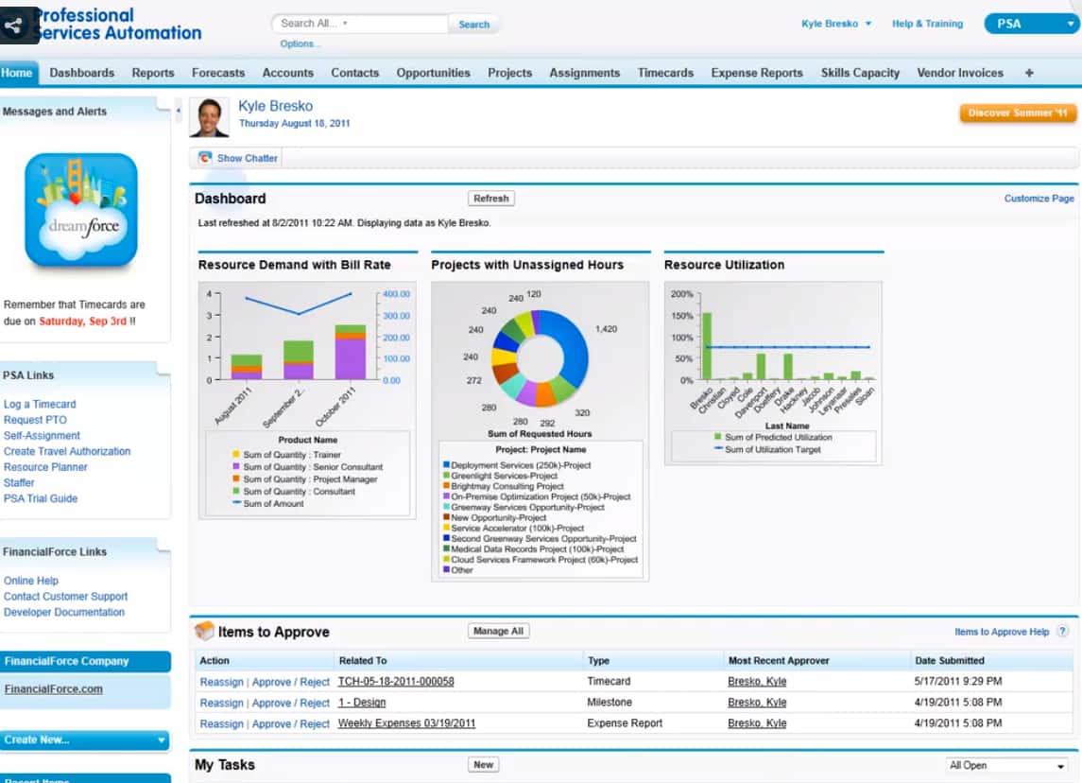Click the Show Chatter icon

[205, 158]
